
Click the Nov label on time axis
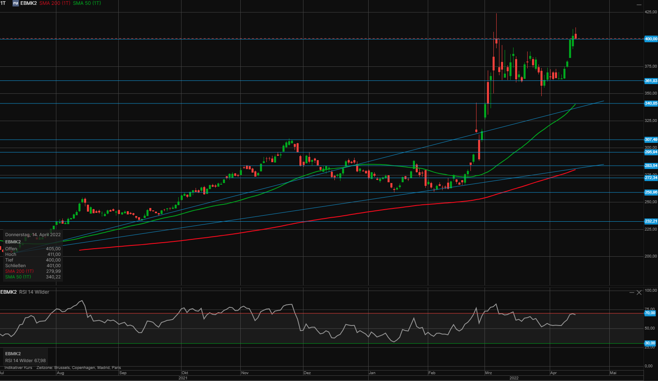tap(245, 373)
